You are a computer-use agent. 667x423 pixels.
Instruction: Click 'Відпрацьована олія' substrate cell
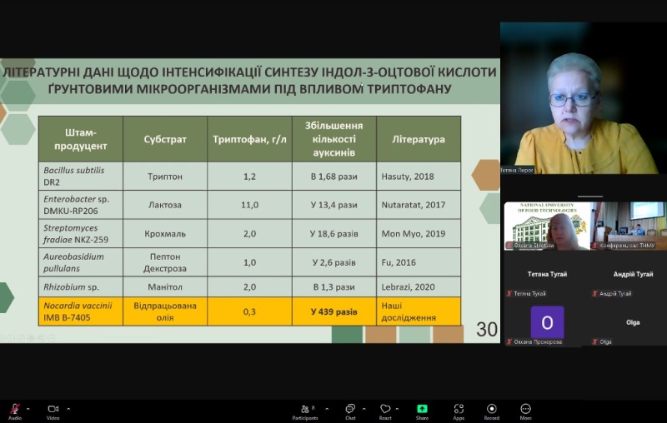pos(165,311)
